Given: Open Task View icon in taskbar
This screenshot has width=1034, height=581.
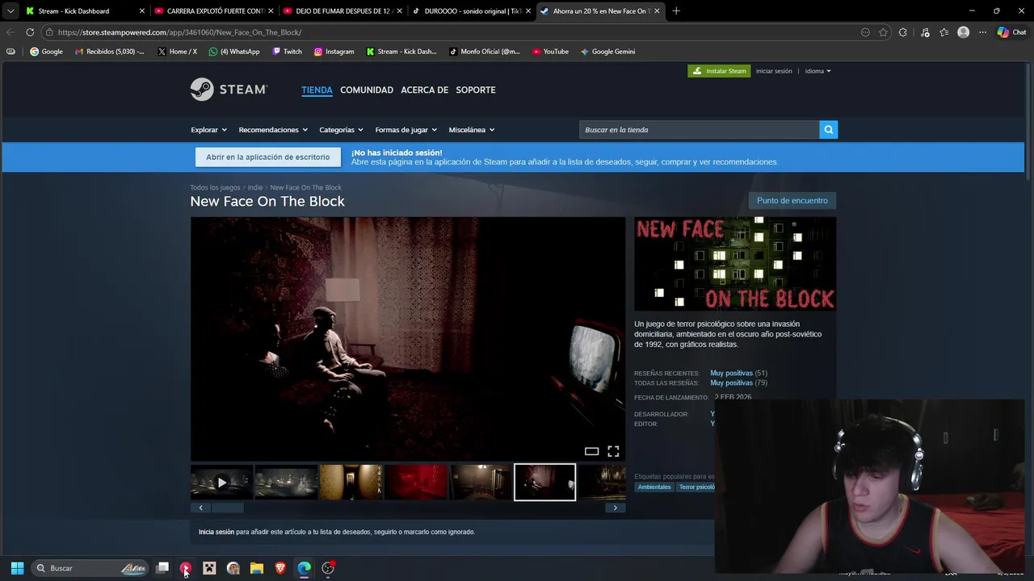Looking at the screenshot, I should coord(162,568).
